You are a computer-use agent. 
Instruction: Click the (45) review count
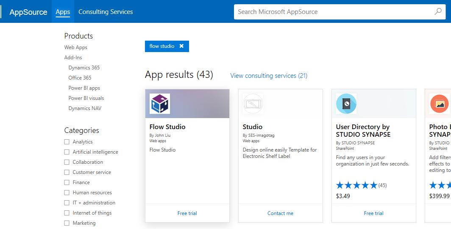[382, 185]
